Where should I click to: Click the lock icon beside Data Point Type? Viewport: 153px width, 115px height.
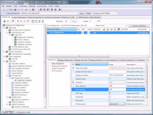tap(73, 68)
